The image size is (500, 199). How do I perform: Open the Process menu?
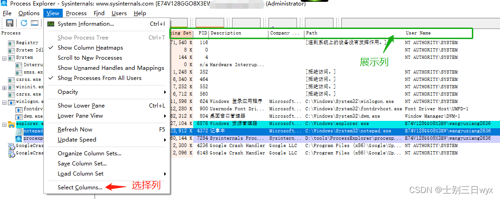click(x=76, y=13)
